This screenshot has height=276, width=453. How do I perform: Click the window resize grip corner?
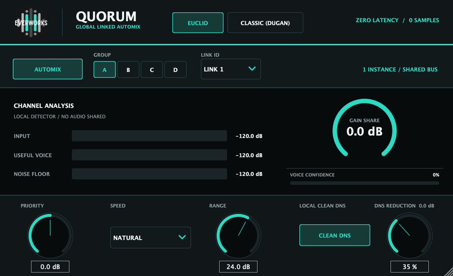pos(449,272)
